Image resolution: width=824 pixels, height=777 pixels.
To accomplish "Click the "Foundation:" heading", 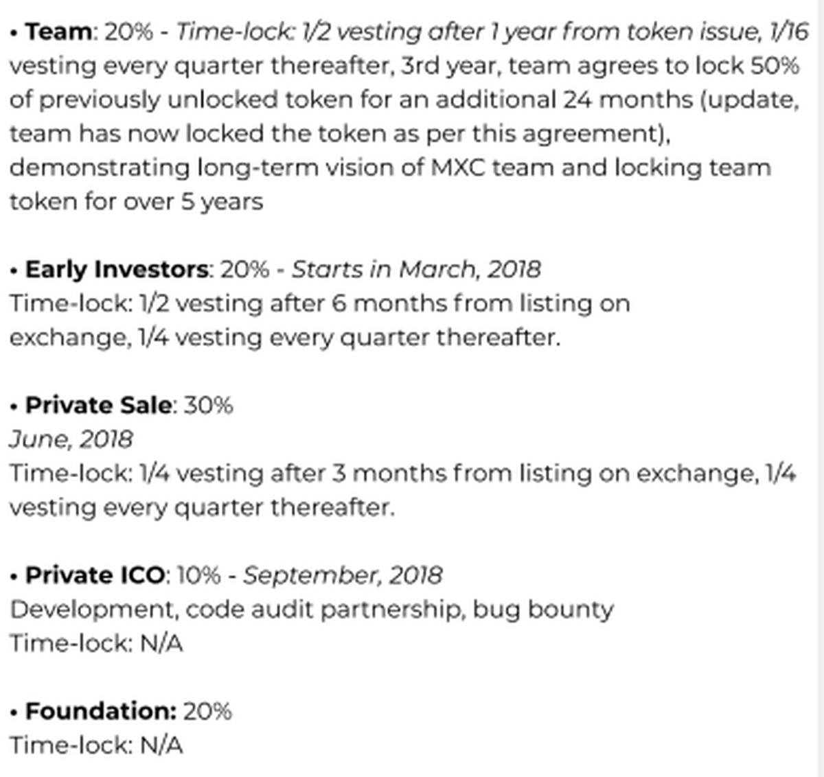I will pos(101,711).
